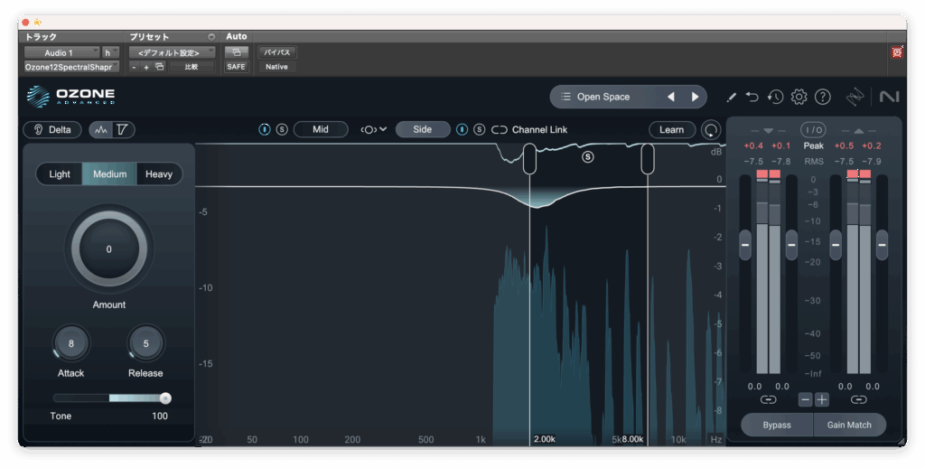Click the undo arrow icon
The image size is (925, 468).
point(752,97)
